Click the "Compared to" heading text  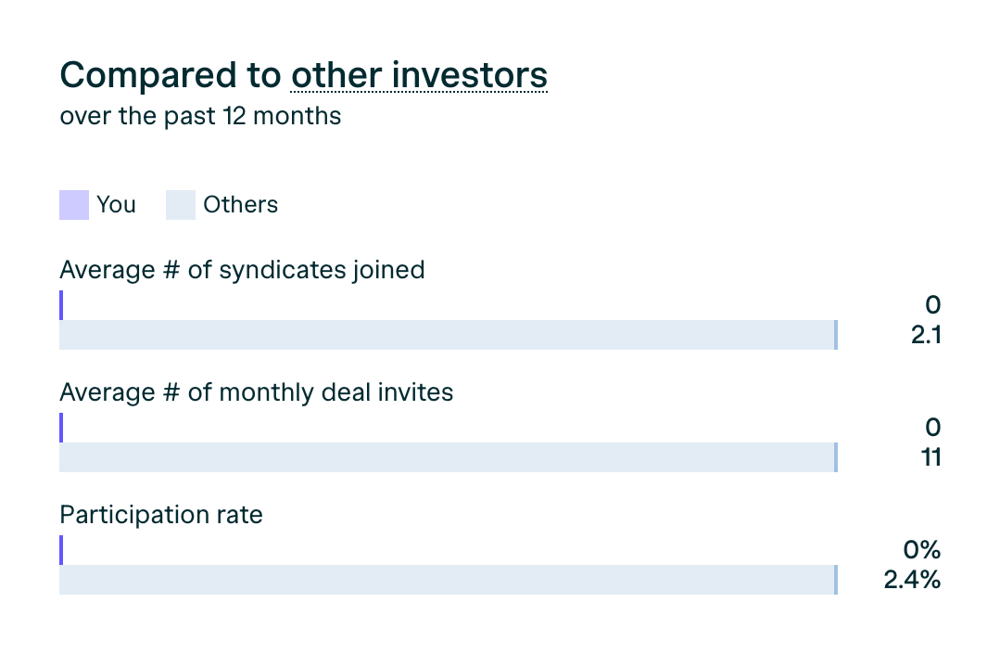(170, 76)
